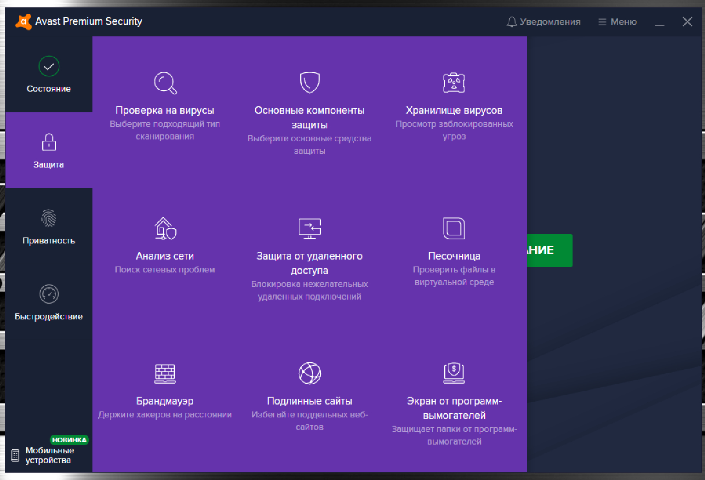Open the Sandbox square icon

tap(454, 228)
